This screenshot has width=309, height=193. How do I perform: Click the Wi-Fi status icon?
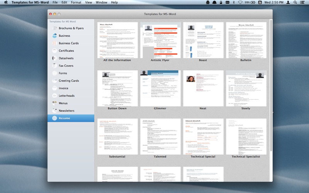[x=240, y=2]
